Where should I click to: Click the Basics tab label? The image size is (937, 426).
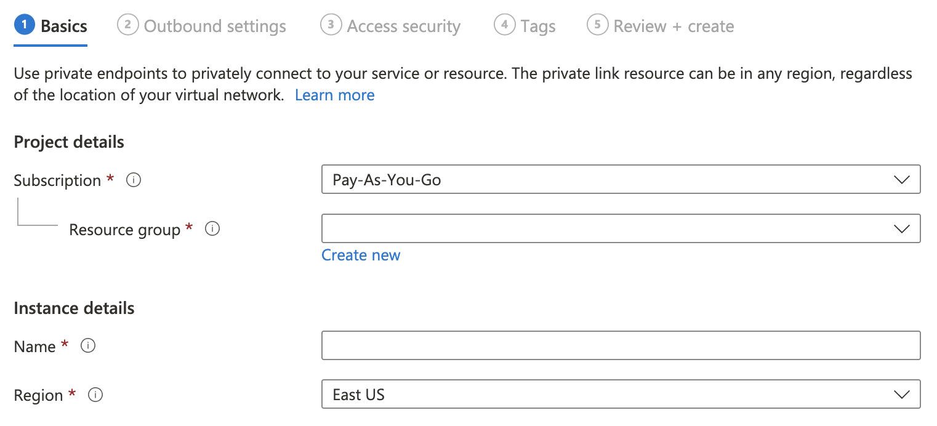pyautogui.click(x=64, y=25)
